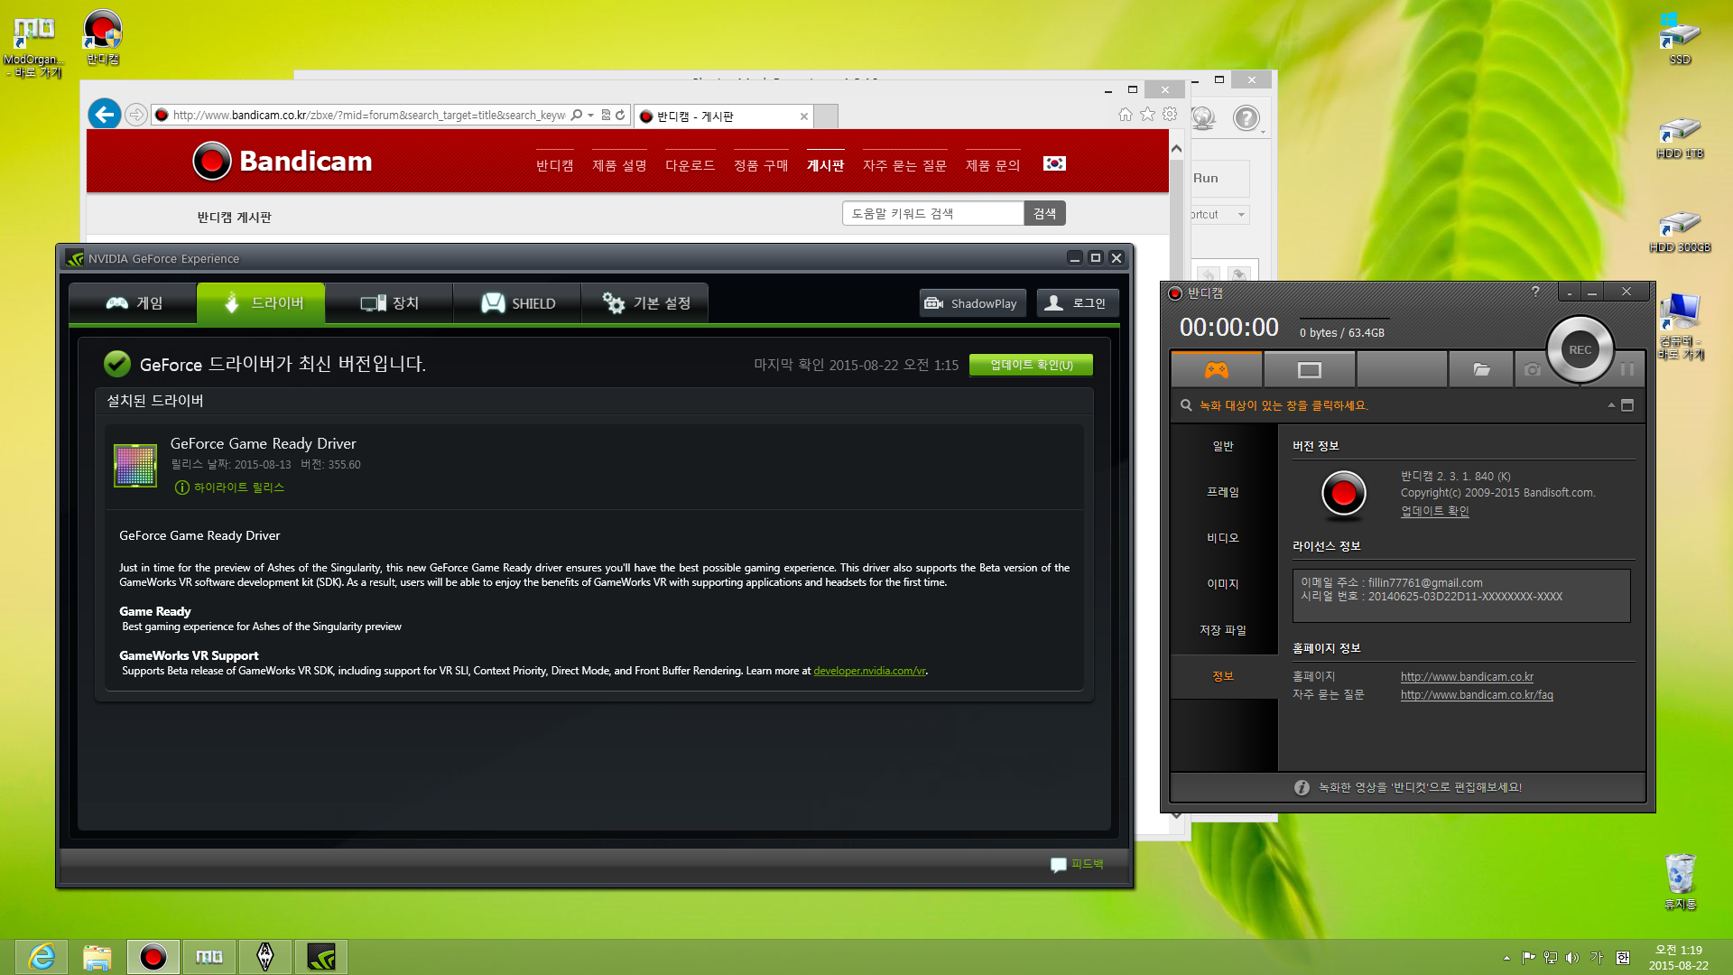Open a new browser tab
Image resolution: width=1733 pixels, height=975 pixels.
click(x=826, y=116)
